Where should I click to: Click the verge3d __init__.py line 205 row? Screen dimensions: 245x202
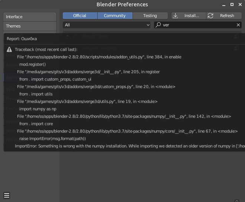[x=88, y=72]
